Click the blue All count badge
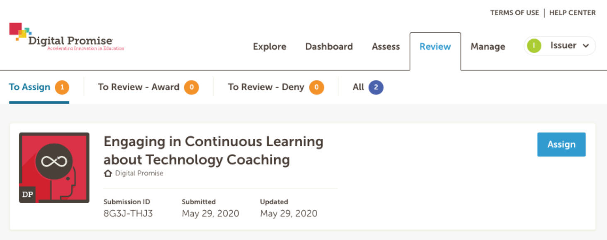Viewport: 607px width, 240px height. click(x=376, y=87)
